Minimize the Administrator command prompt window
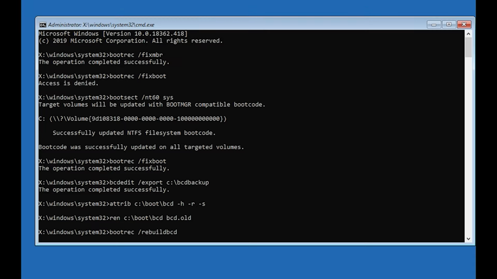This screenshot has height=279, width=497. point(433,24)
